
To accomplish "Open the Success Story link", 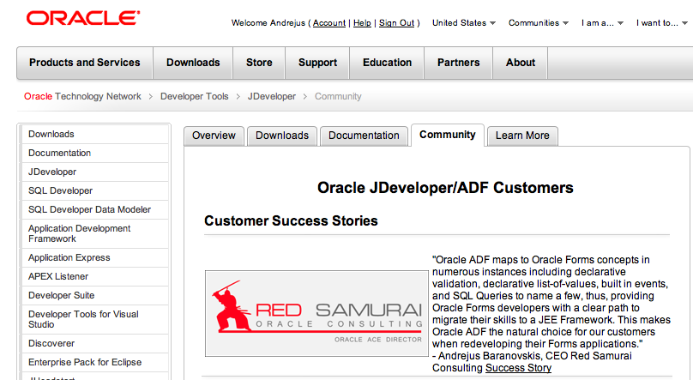I will 518,368.
